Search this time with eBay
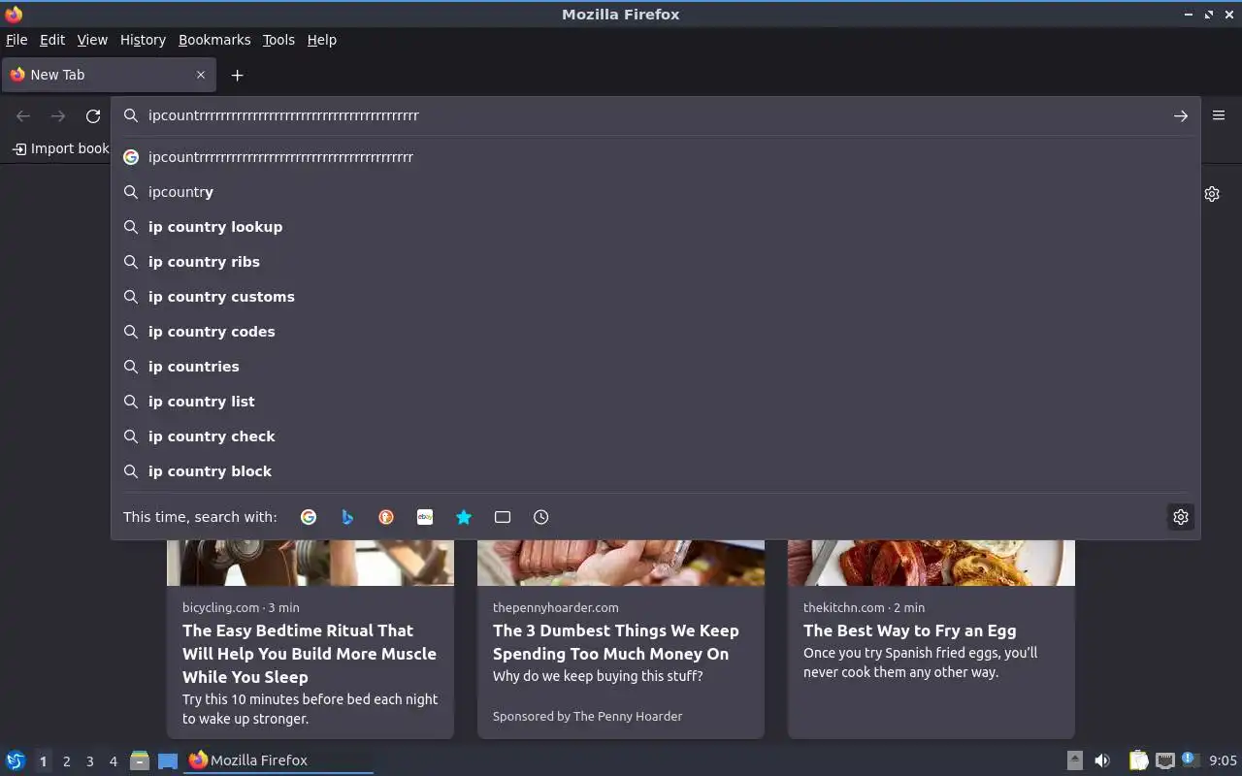The height and width of the screenshot is (776, 1242). click(x=425, y=517)
